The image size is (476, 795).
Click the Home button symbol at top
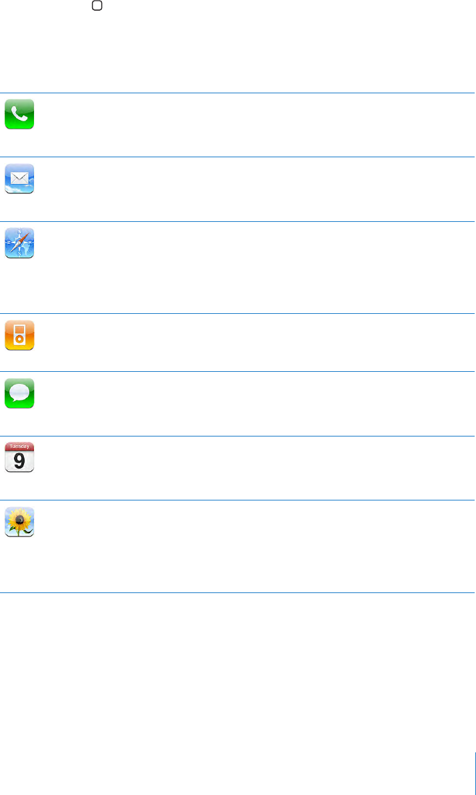[97, 5]
